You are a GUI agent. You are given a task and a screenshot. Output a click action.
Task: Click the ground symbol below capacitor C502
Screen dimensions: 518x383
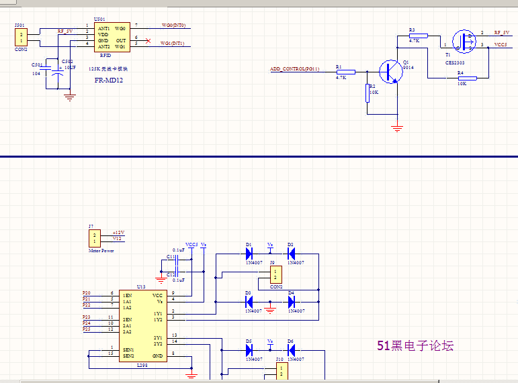tap(70, 97)
